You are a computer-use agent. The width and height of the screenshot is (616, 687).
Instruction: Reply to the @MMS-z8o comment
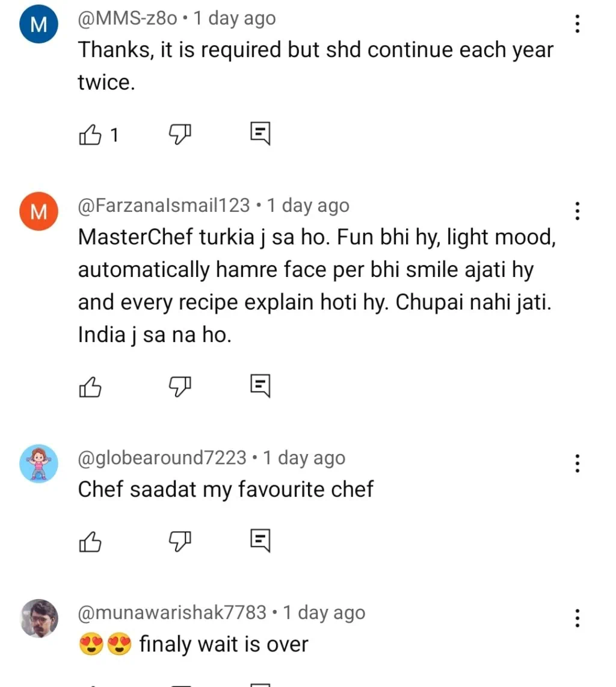click(x=260, y=134)
